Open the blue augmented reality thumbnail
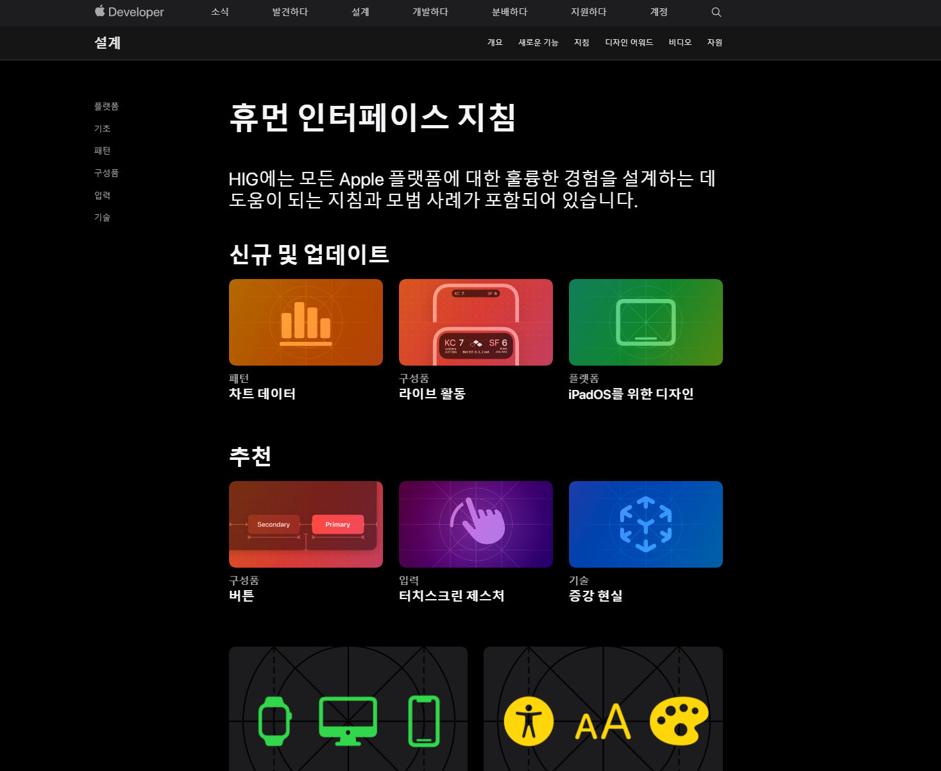 click(646, 524)
